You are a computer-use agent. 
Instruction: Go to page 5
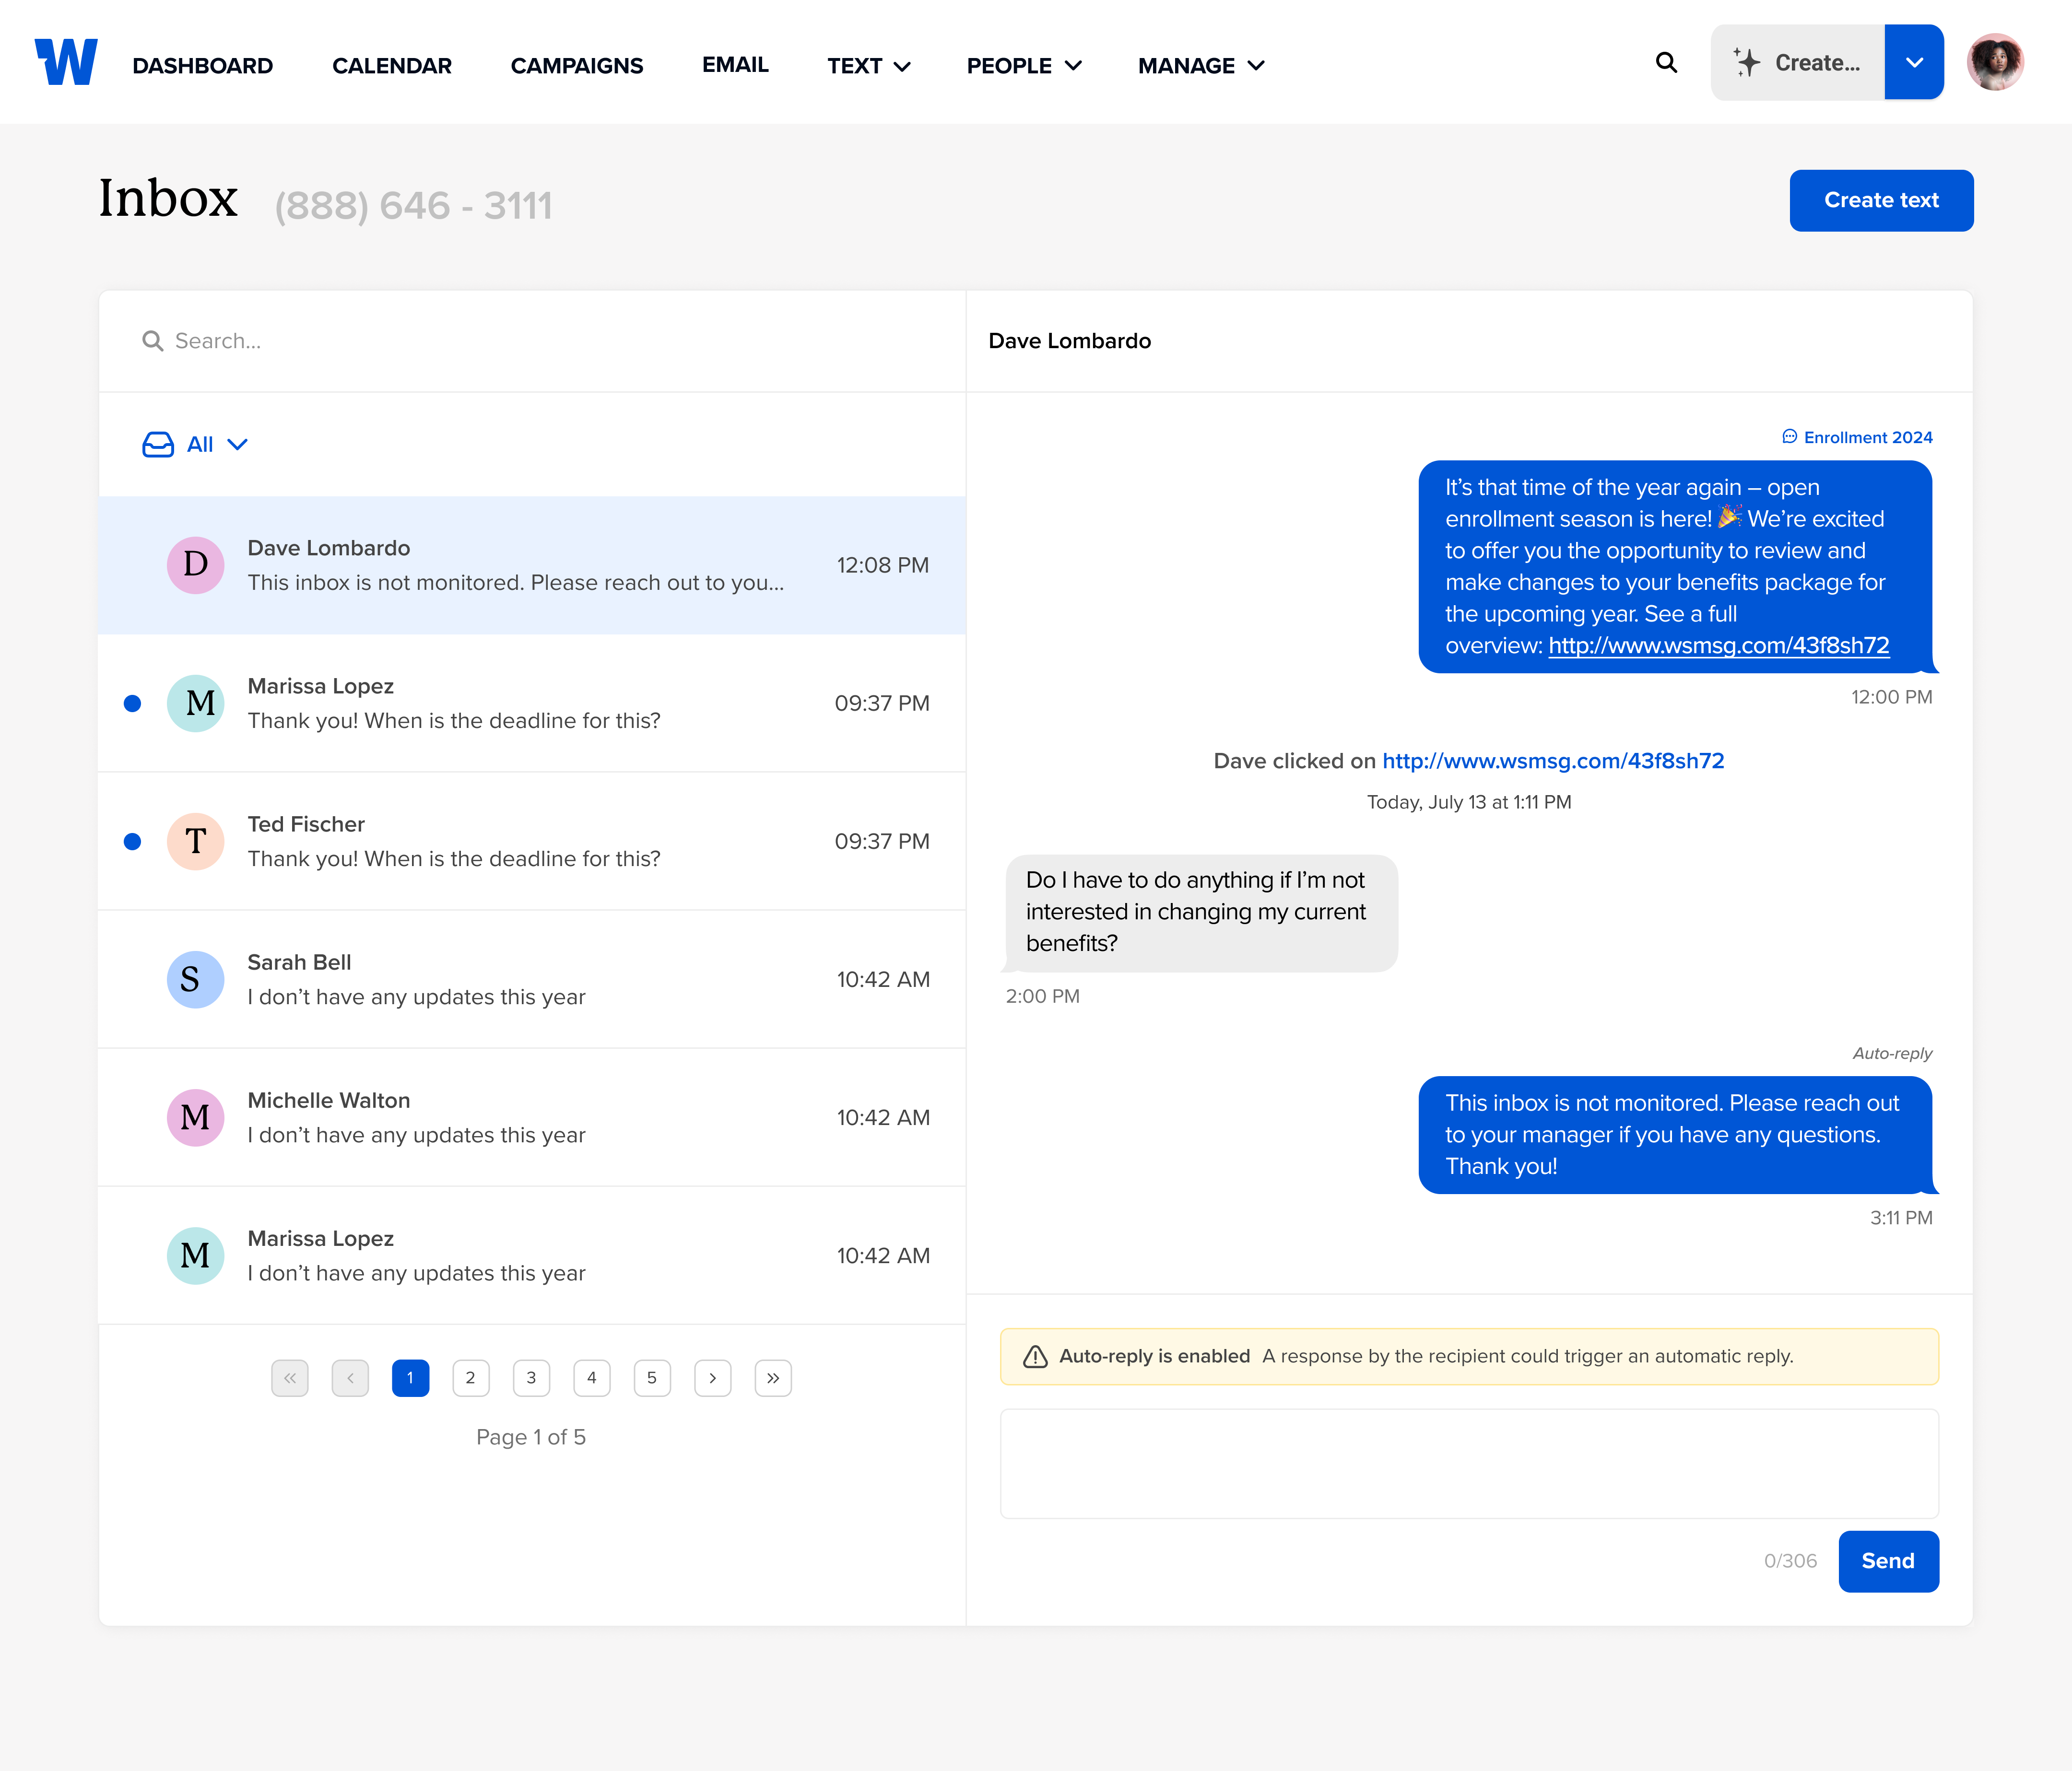pos(652,1378)
